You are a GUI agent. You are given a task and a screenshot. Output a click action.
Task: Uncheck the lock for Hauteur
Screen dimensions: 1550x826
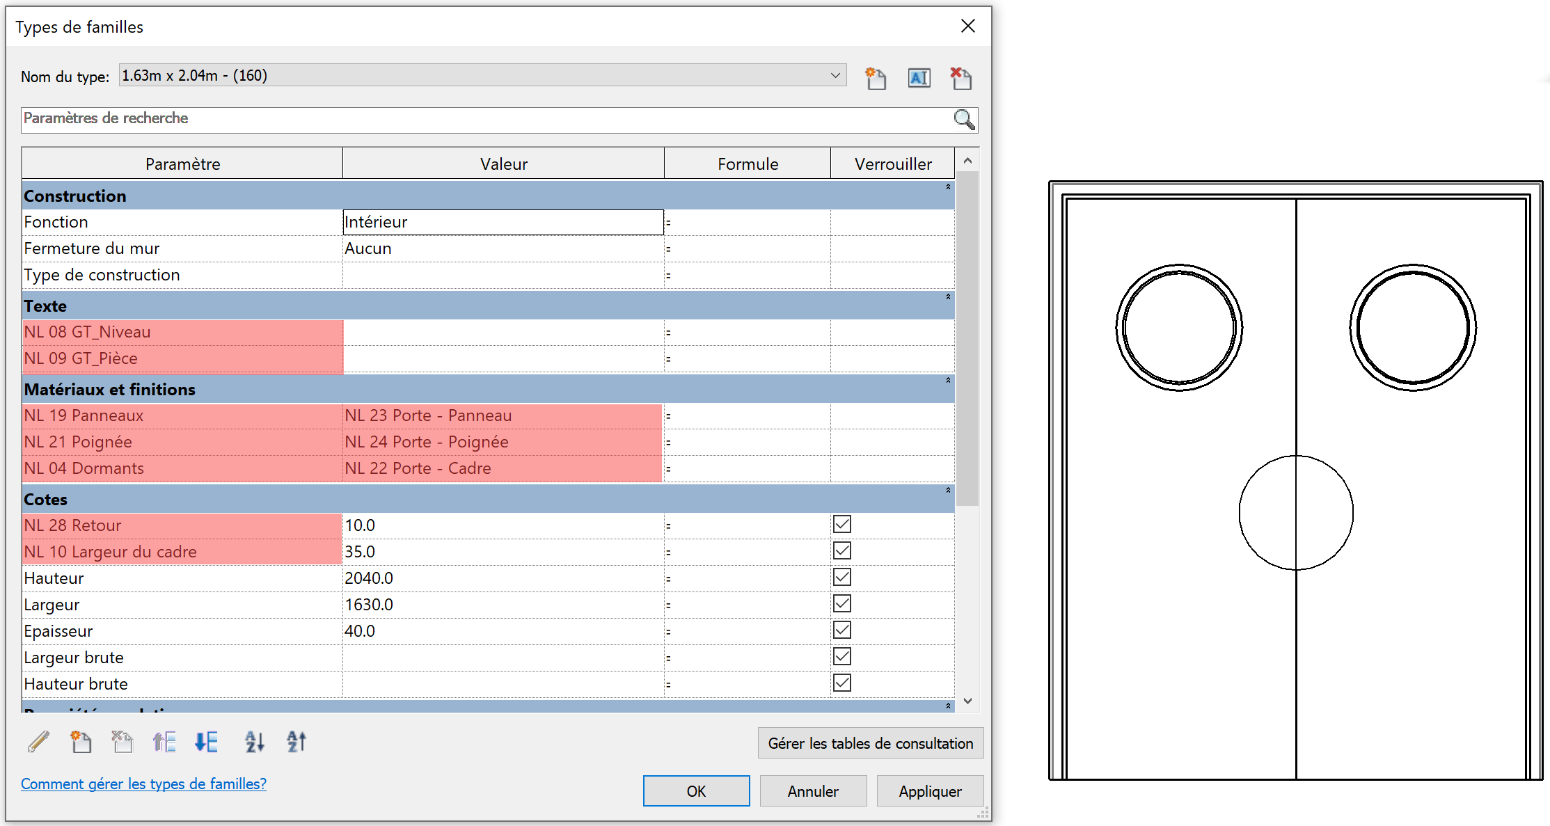pyautogui.click(x=842, y=578)
